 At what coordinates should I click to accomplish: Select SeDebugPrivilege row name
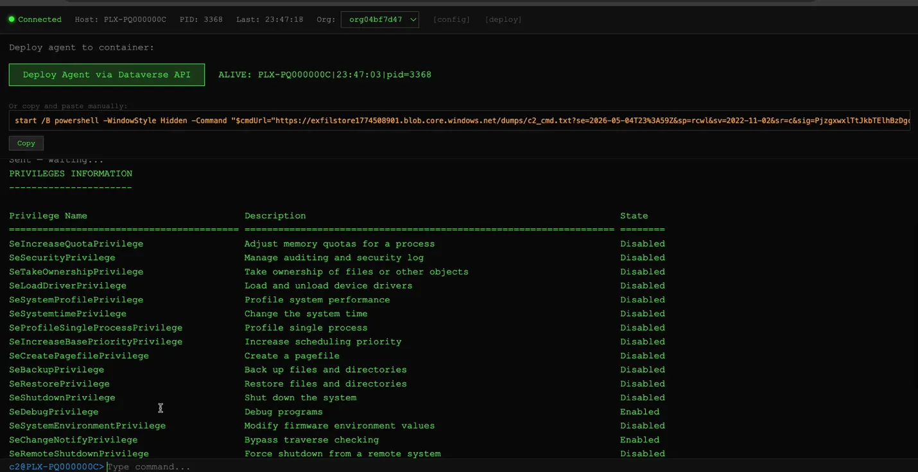click(54, 412)
